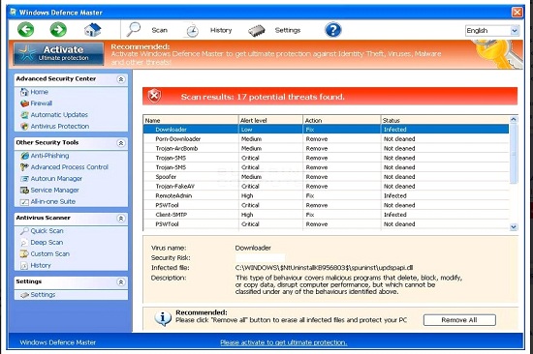Click the Status column header
Image resolution: width=533 pixels, height=354 pixels.
[445, 120]
